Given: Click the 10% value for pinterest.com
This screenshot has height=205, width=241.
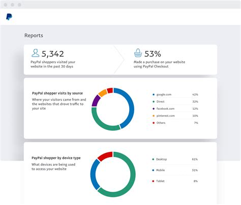Looking at the screenshot, I should 195,116.
